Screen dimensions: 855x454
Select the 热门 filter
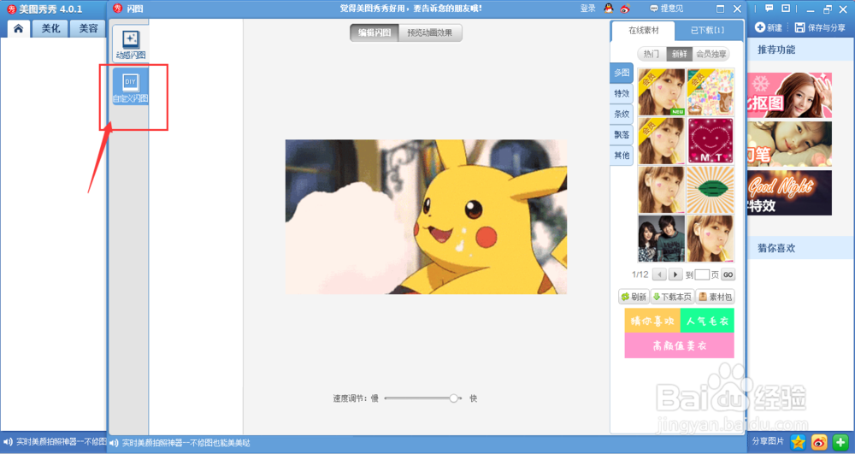(x=651, y=54)
